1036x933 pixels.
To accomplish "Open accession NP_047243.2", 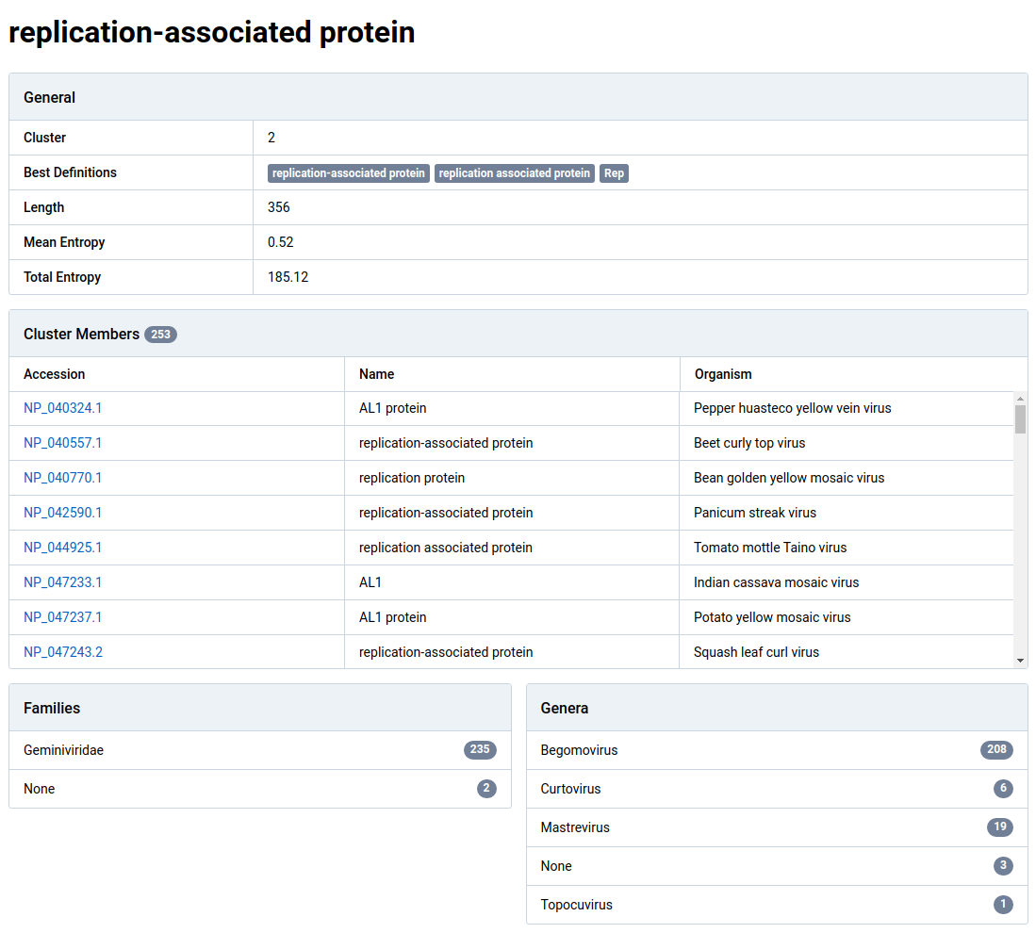I will [62, 652].
